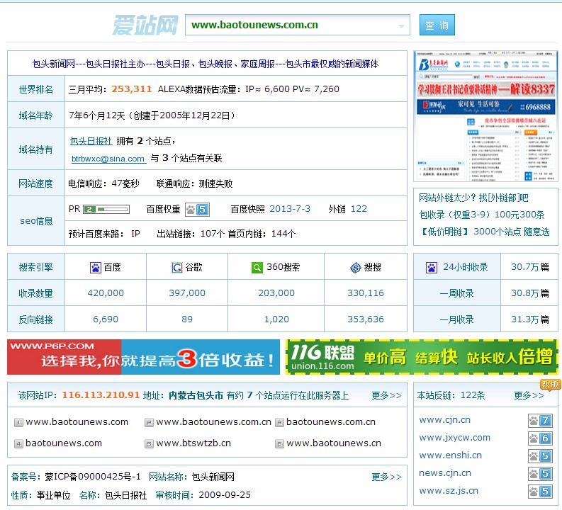Click the Google icon beside 谷歌

[177, 268]
